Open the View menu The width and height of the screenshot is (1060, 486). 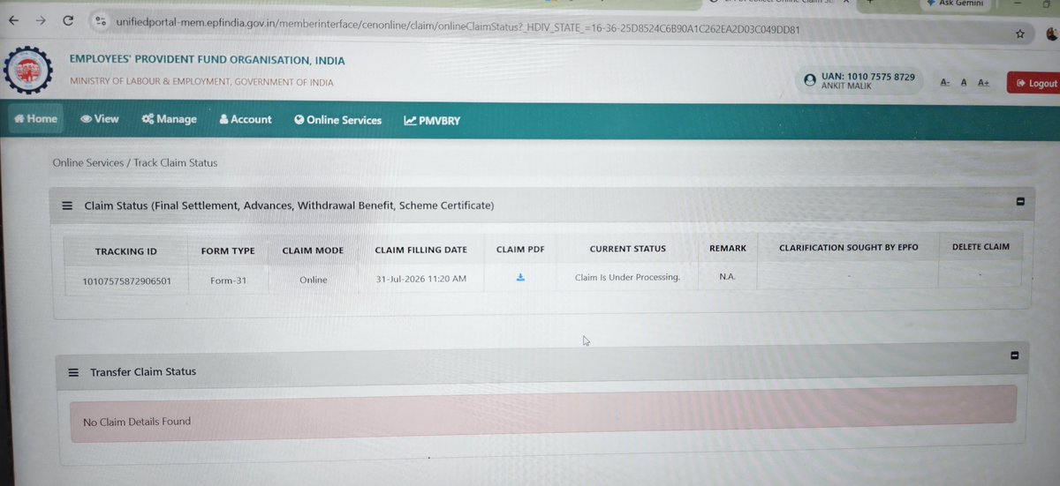click(100, 119)
